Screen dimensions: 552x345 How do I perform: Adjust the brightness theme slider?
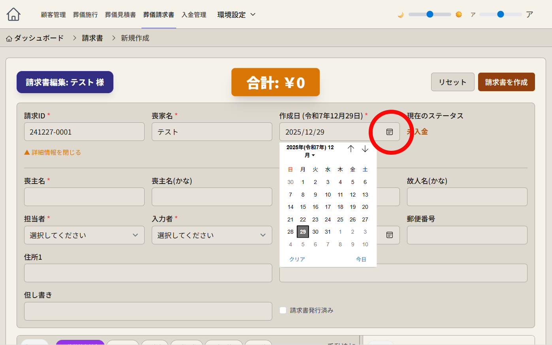click(x=430, y=15)
